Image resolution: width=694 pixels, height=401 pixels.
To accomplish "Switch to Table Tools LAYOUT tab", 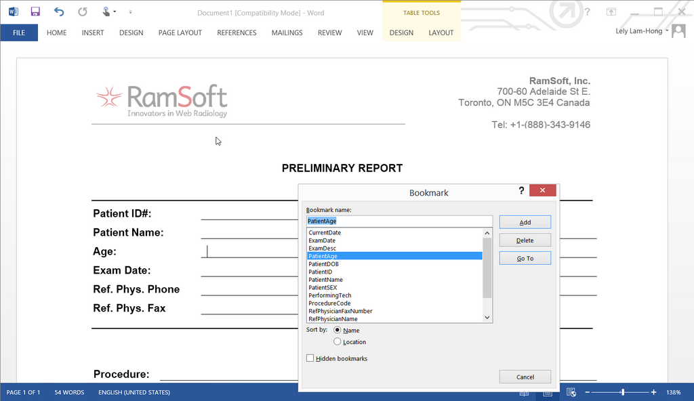I will [x=441, y=33].
